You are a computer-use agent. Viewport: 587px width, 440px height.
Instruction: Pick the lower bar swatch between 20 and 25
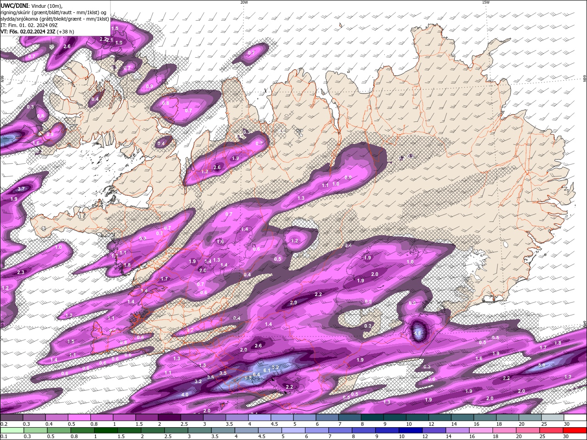click(x=529, y=430)
